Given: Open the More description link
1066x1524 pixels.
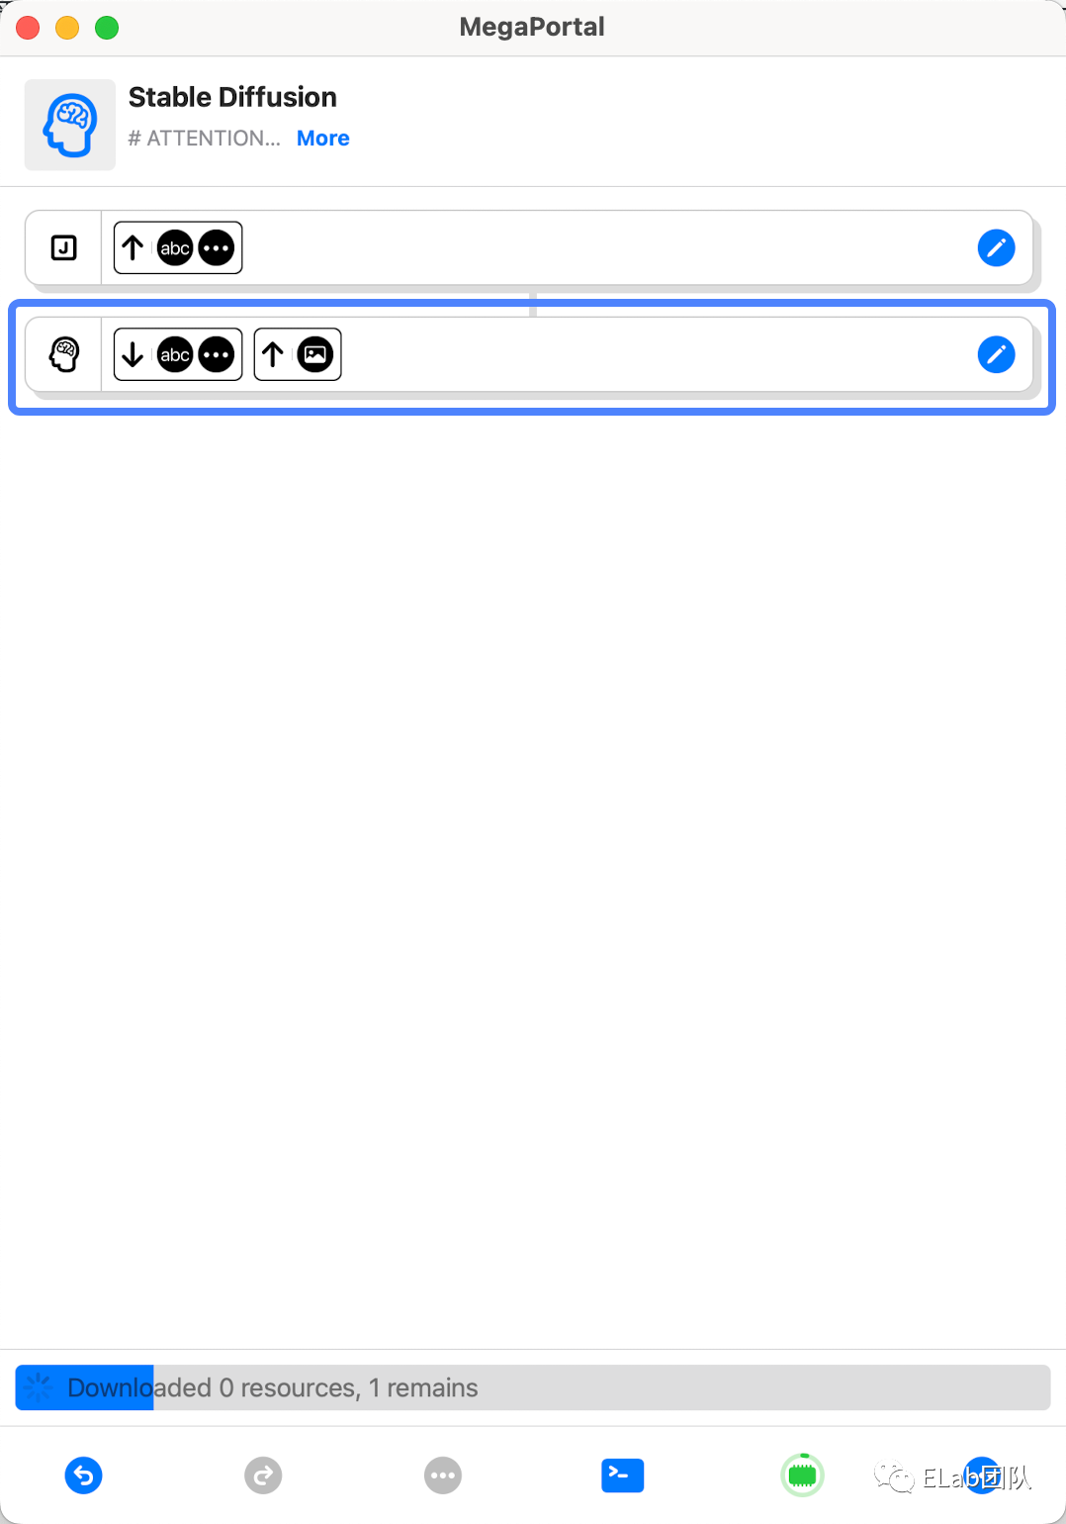Looking at the screenshot, I should tap(323, 139).
